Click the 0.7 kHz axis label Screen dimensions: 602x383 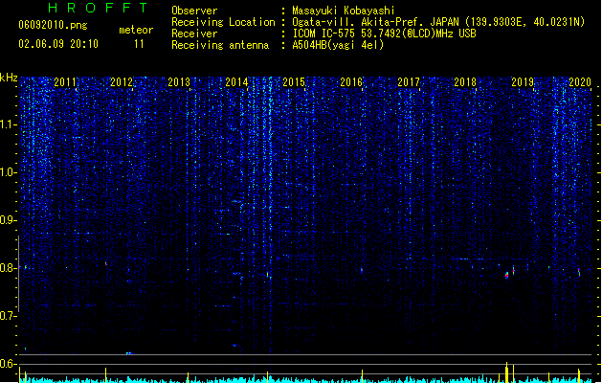(x=8, y=316)
